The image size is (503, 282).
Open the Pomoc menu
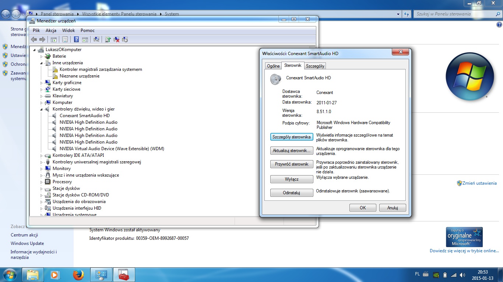(x=88, y=30)
